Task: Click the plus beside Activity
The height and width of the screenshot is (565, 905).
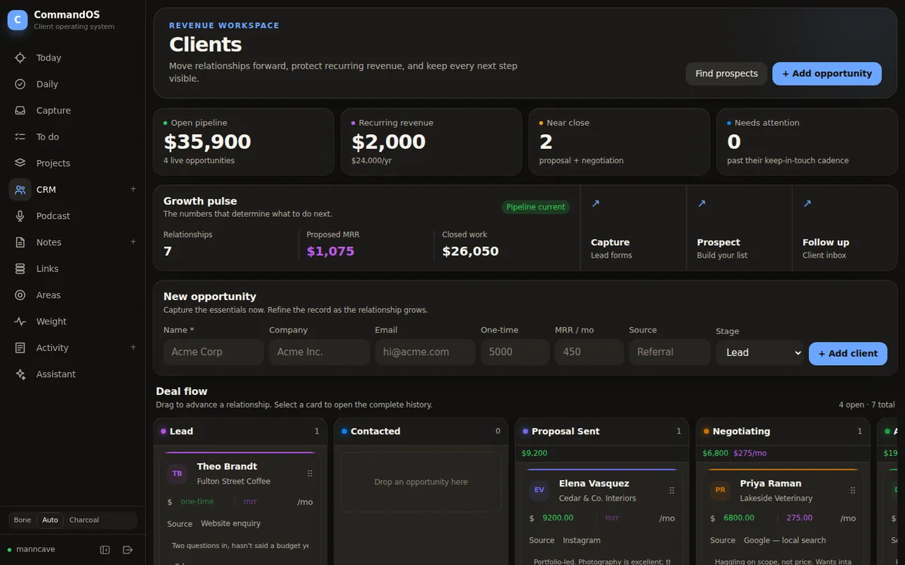Action: 133,347
